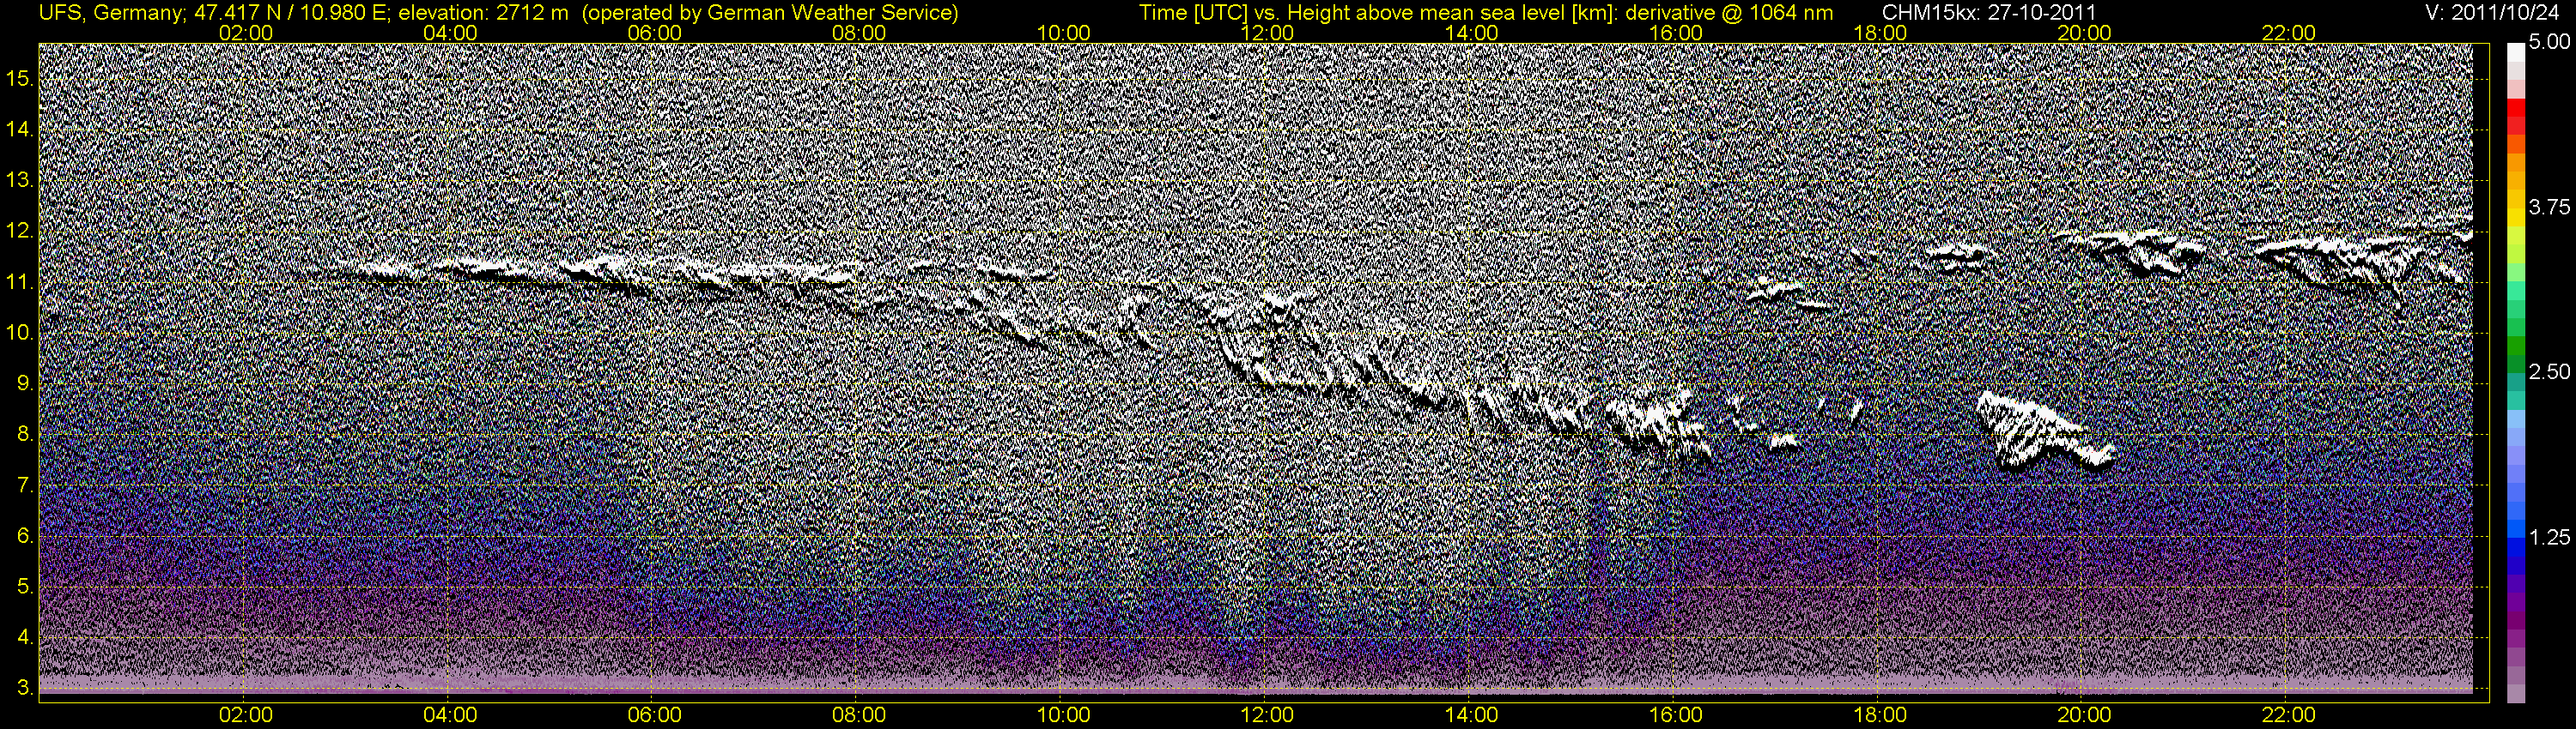2576x729 pixels.
Task: Click the 08:00 label on the bottom time axis
Action: [859, 715]
